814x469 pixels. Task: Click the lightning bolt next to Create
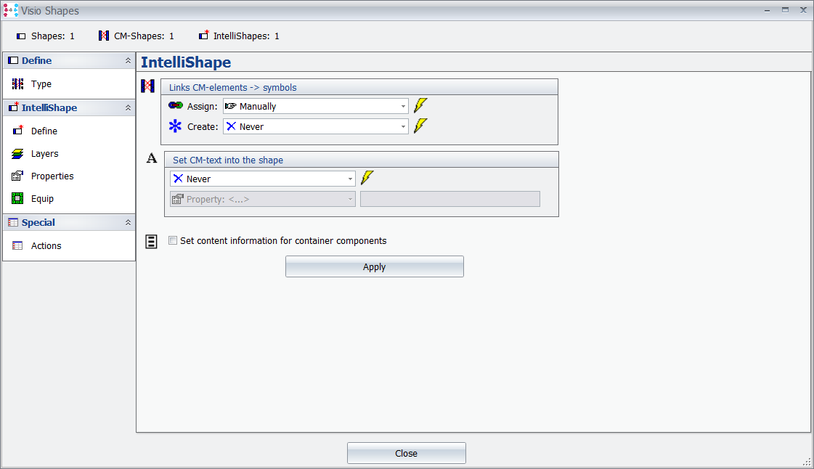point(420,126)
